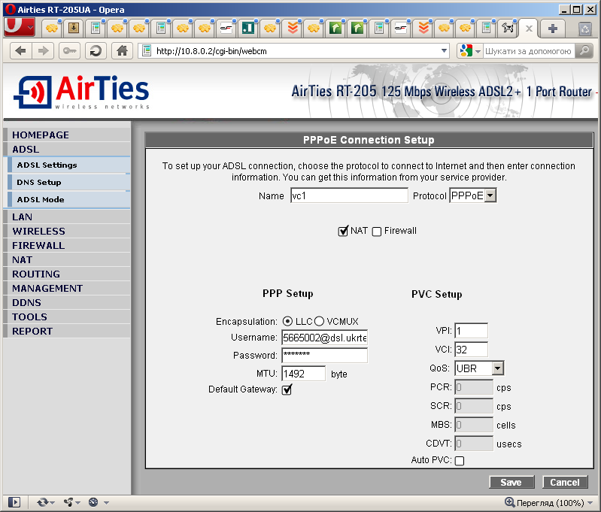Go back with the Back arrow
Viewport: 601px width, 512px height.
coord(21,50)
